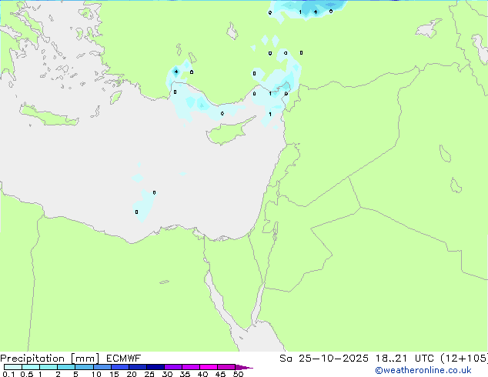Click the 'ECMWF' model label

click(x=124, y=359)
